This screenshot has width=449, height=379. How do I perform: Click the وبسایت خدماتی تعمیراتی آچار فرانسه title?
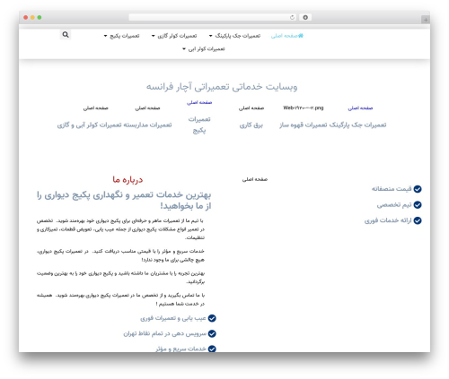coord(222,87)
